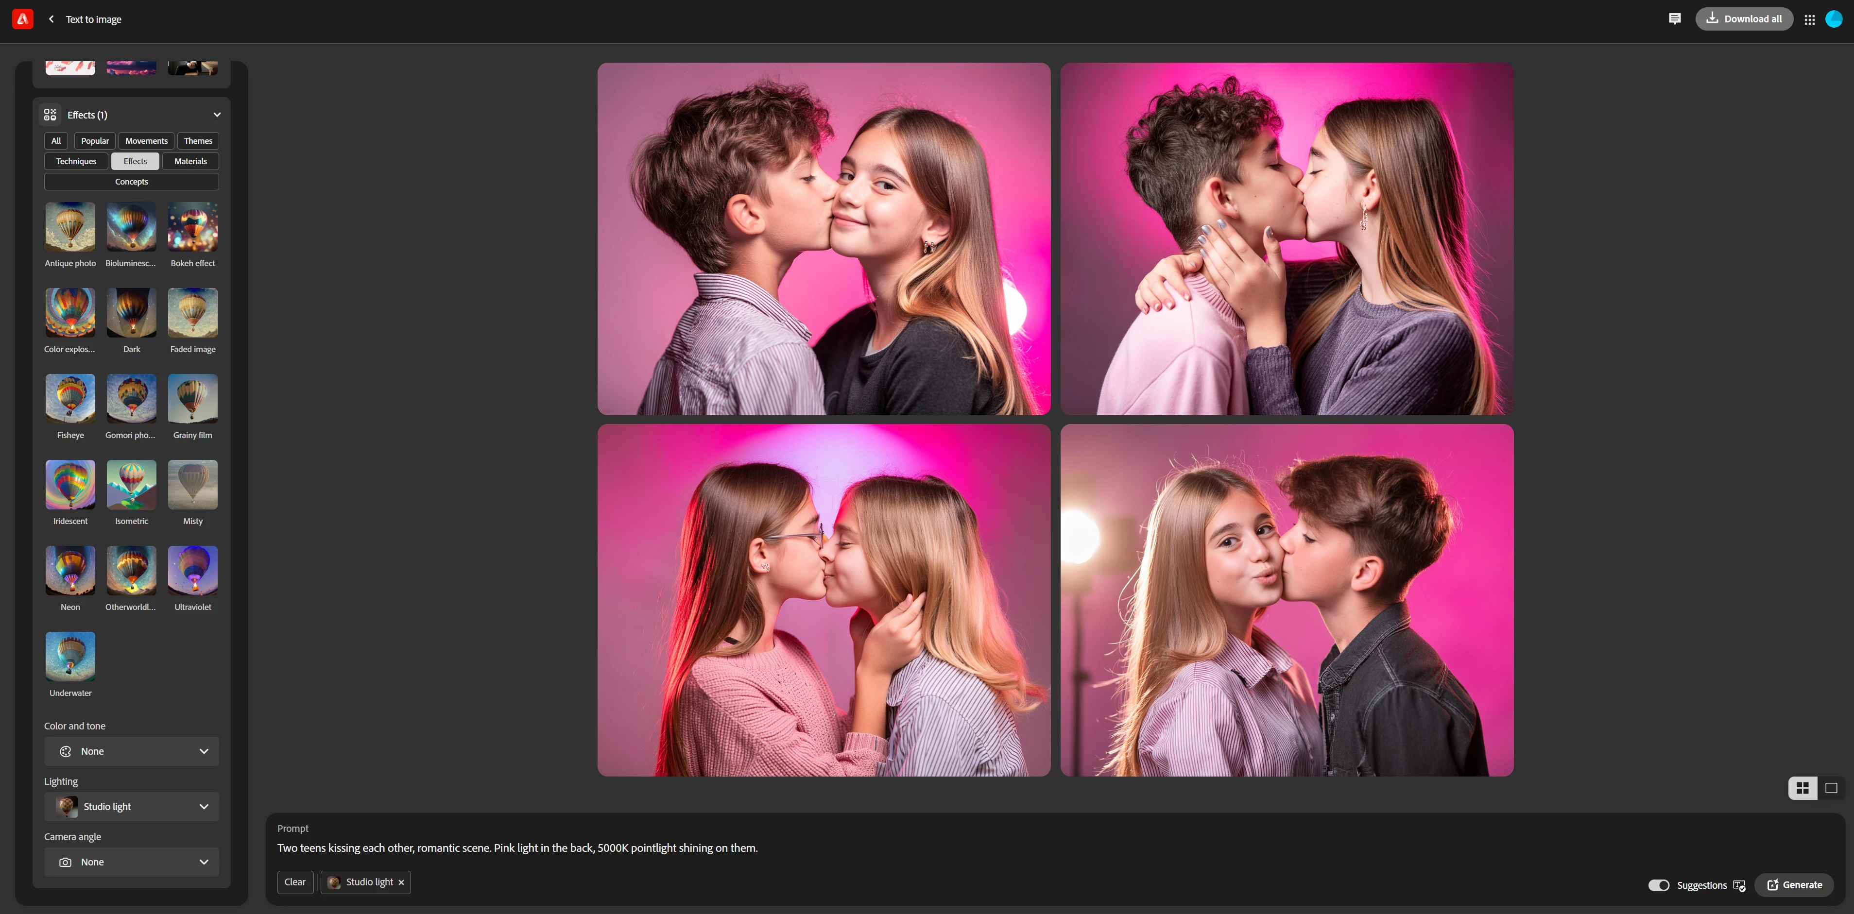The width and height of the screenshot is (1854, 914).
Task: Open the feedback comment icon
Action: point(1674,19)
